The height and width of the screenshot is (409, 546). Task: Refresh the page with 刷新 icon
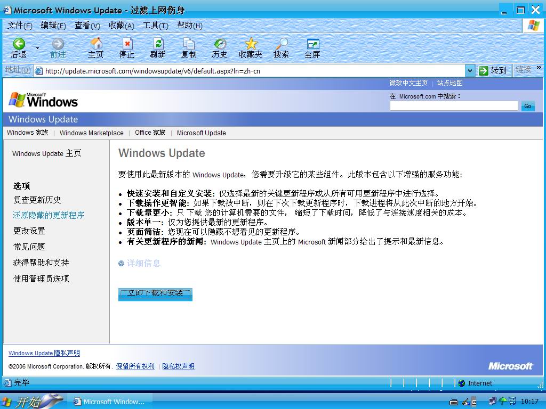tap(158, 44)
